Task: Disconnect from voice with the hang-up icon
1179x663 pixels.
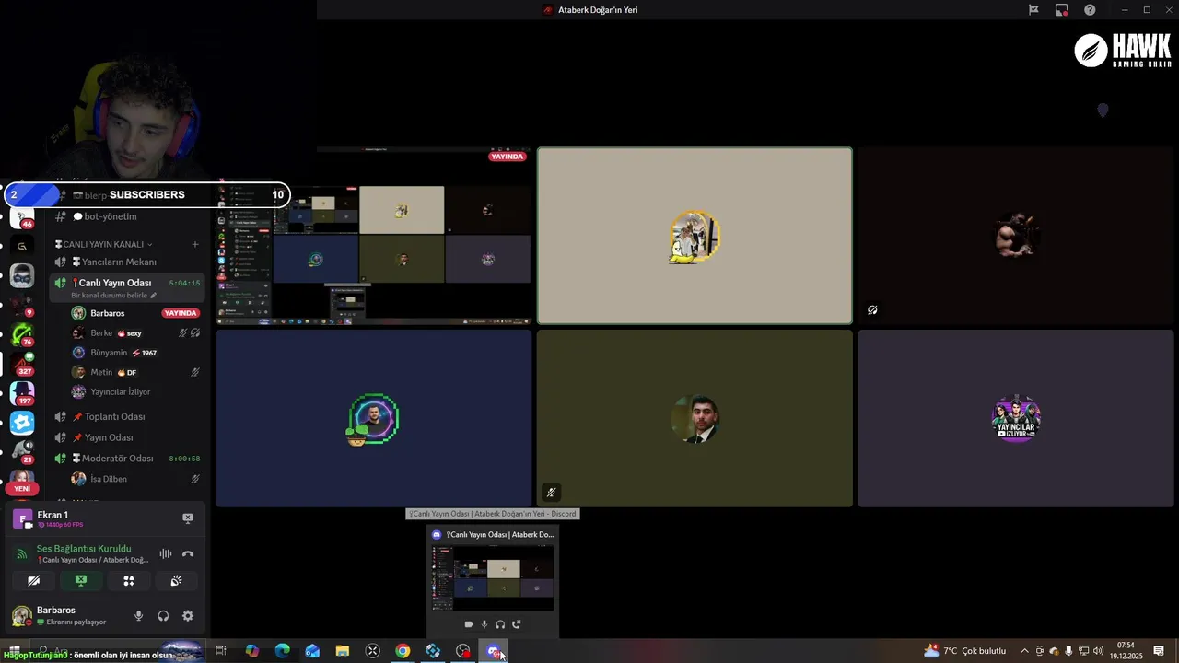Action: (188, 553)
